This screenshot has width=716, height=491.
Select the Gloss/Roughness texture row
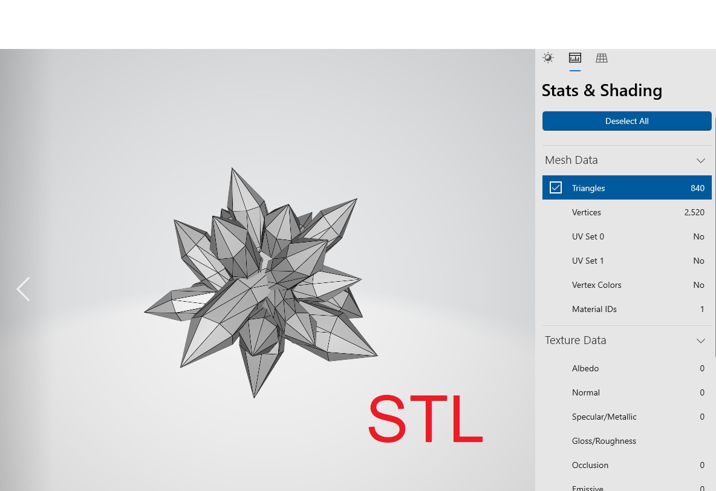(626, 441)
